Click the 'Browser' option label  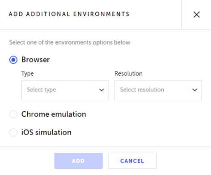click(x=36, y=60)
